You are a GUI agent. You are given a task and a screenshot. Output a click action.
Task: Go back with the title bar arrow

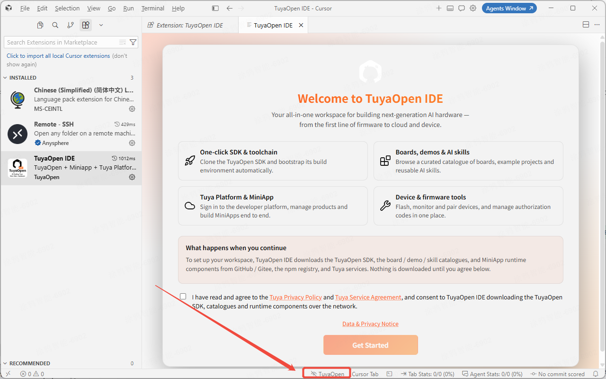[230, 9]
